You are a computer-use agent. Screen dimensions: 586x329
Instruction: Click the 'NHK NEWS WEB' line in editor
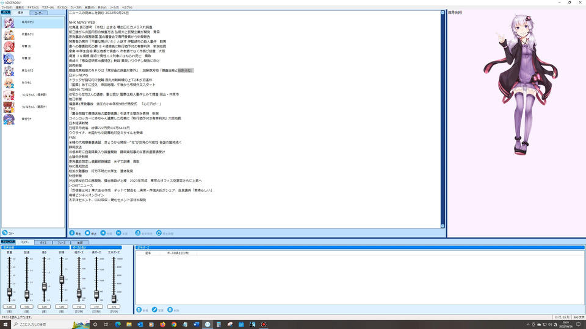[82, 23]
